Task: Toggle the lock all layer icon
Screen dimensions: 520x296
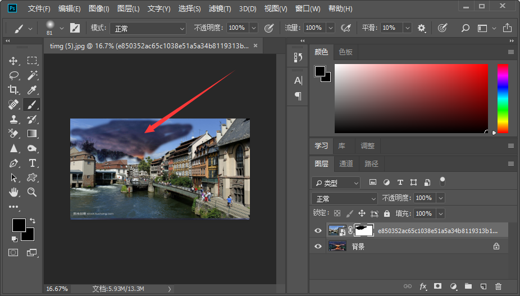Action: pos(387,213)
